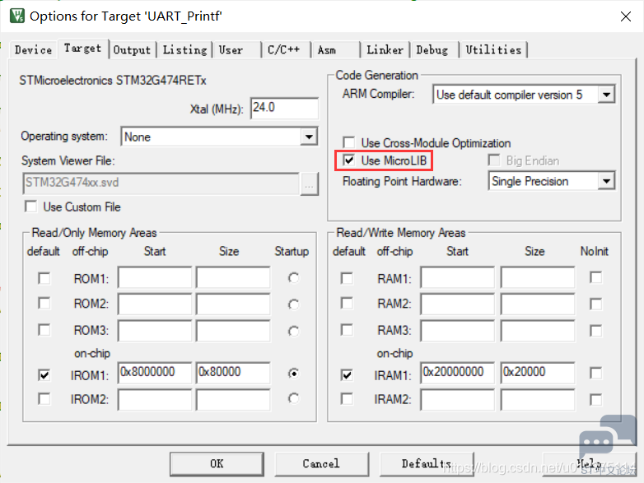Click the IRAM2 Start field
The width and height of the screenshot is (644, 483).
tap(458, 400)
